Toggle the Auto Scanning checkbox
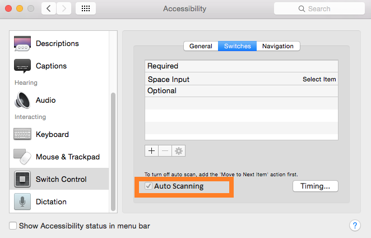Image resolution: width=371 pixels, height=238 pixels. 149,186
